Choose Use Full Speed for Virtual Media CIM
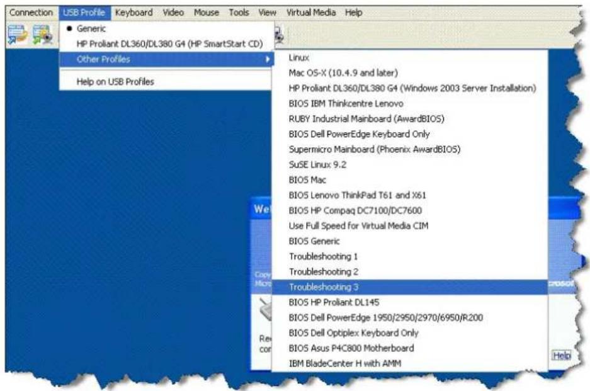This screenshot has width=590, height=391. (x=410, y=226)
